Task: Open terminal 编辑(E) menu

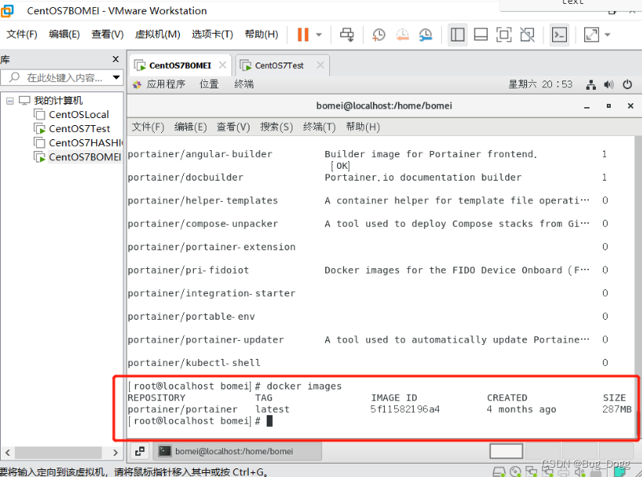Action: (190, 127)
